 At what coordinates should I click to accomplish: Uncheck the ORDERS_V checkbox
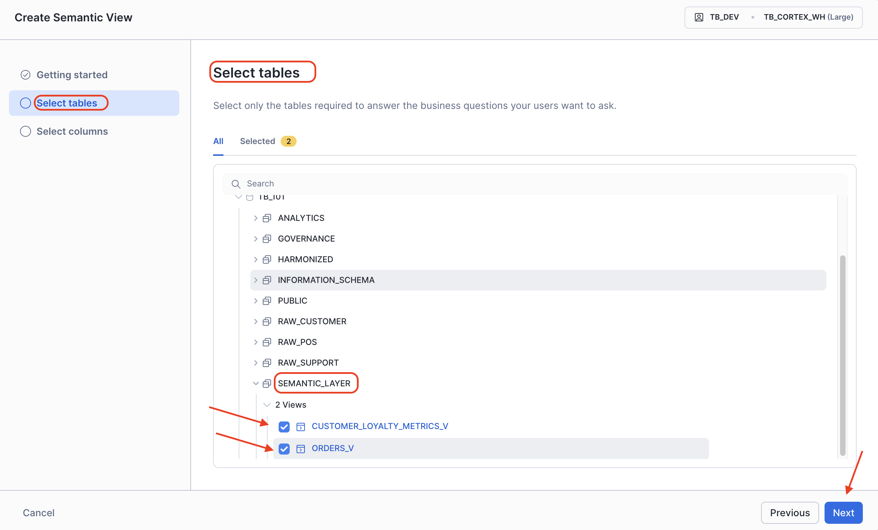(x=284, y=448)
